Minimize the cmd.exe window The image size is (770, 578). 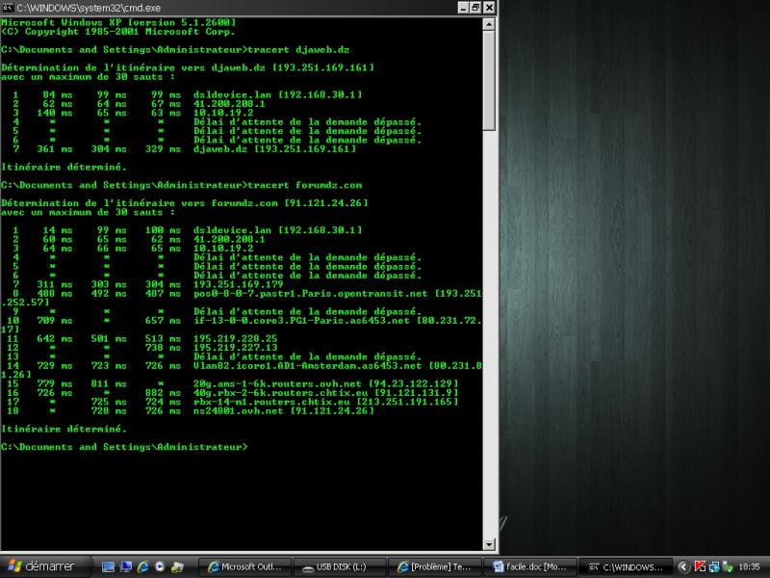[460, 7]
